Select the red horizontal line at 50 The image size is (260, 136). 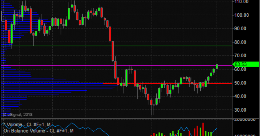pyautogui.click(x=168, y=83)
